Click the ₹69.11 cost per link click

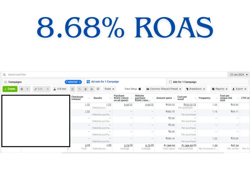click(x=234, y=112)
